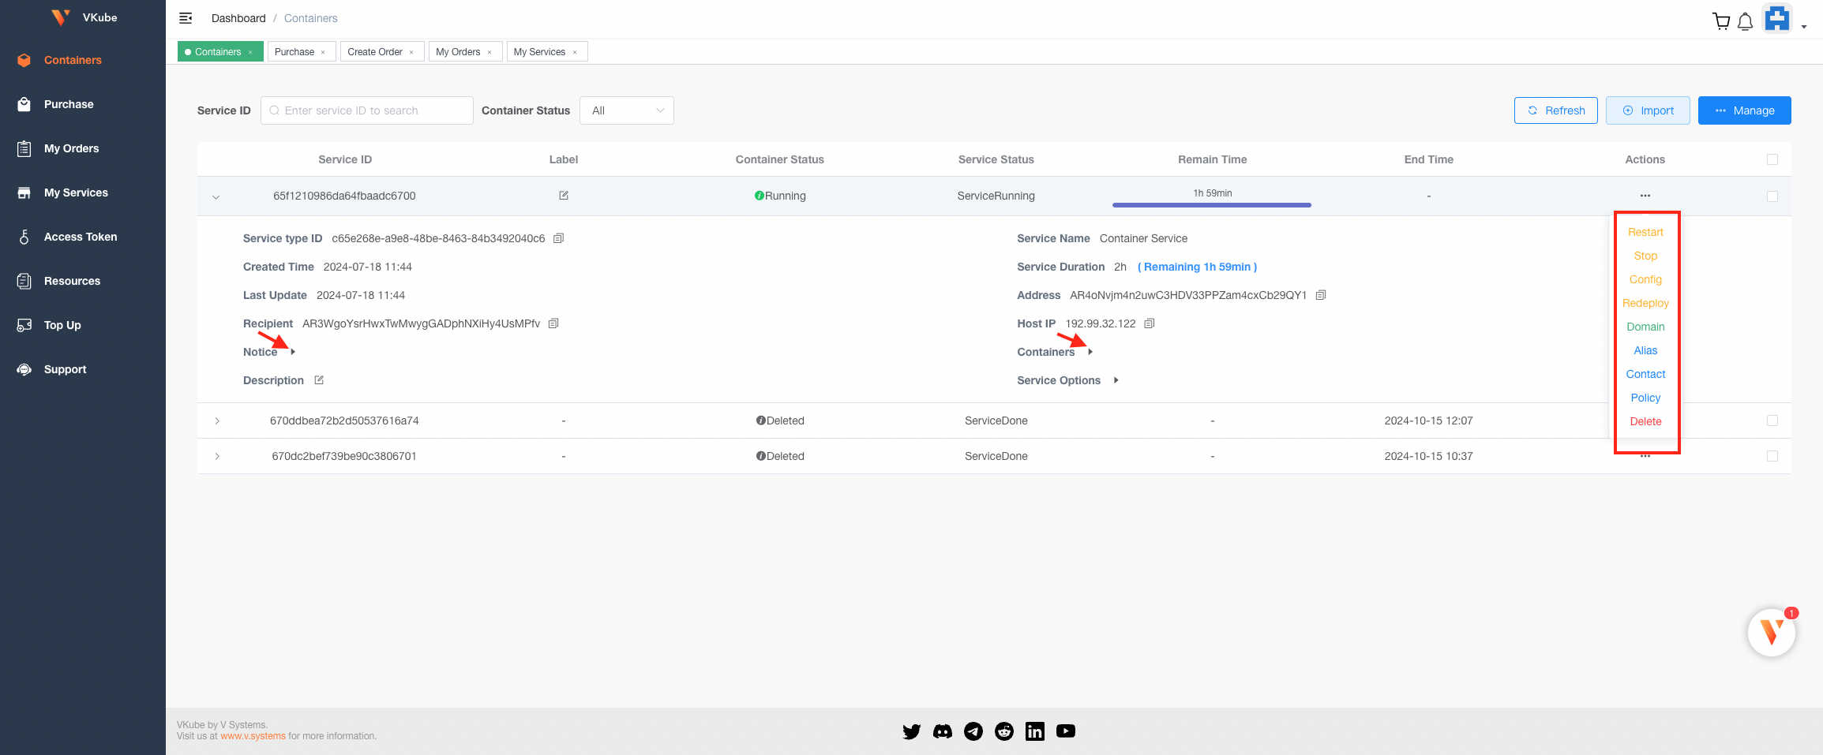Collapse row 65f1210986da64fbaadc6700
The image size is (1823, 755).
click(x=216, y=196)
